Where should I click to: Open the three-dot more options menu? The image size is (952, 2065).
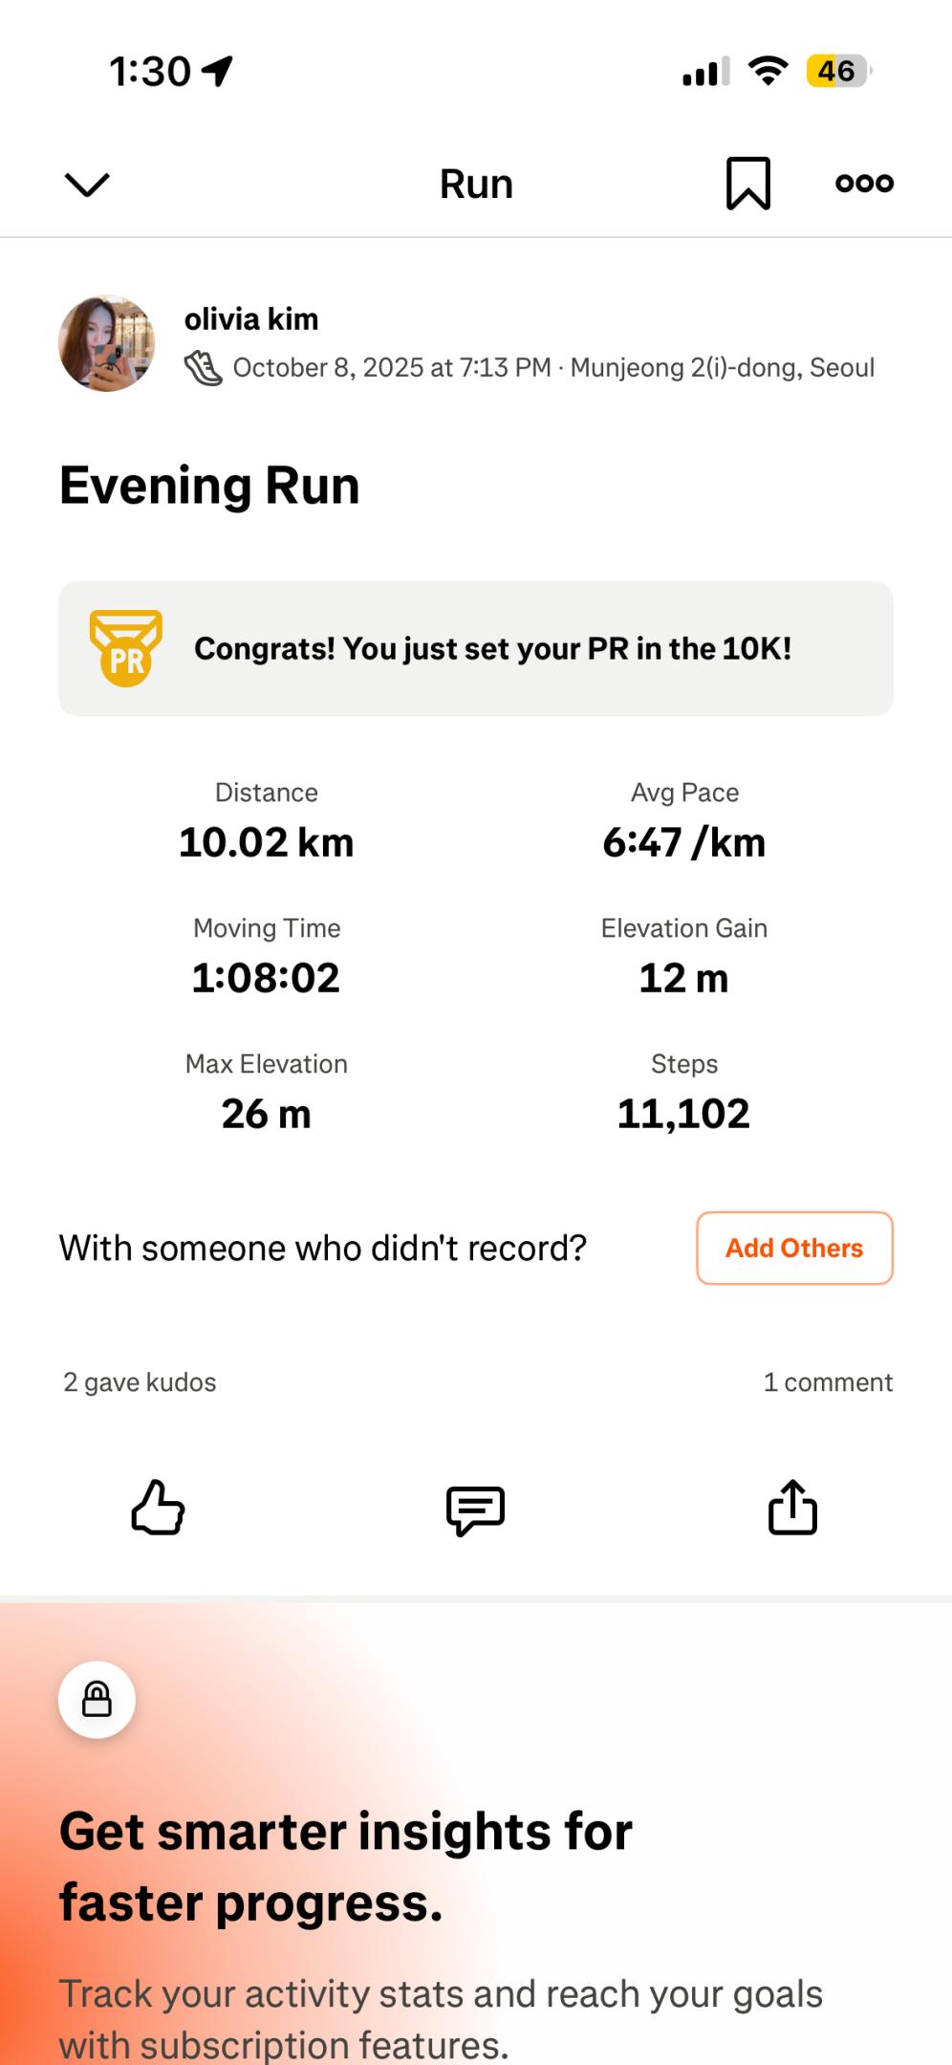pos(864,184)
